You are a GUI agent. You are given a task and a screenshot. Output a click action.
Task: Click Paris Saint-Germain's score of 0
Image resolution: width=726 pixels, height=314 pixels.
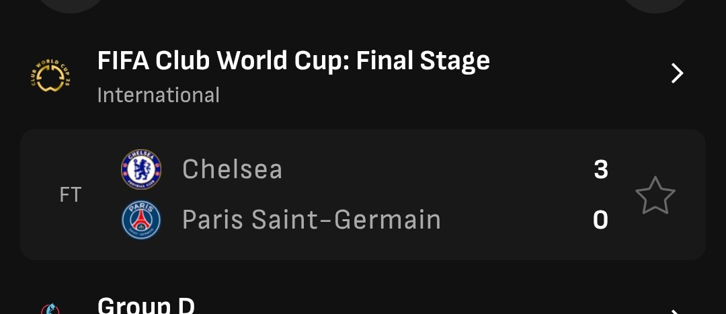600,220
